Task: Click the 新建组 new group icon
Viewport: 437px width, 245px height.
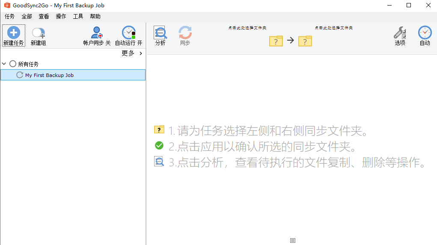Action: (x=38, y=33)
